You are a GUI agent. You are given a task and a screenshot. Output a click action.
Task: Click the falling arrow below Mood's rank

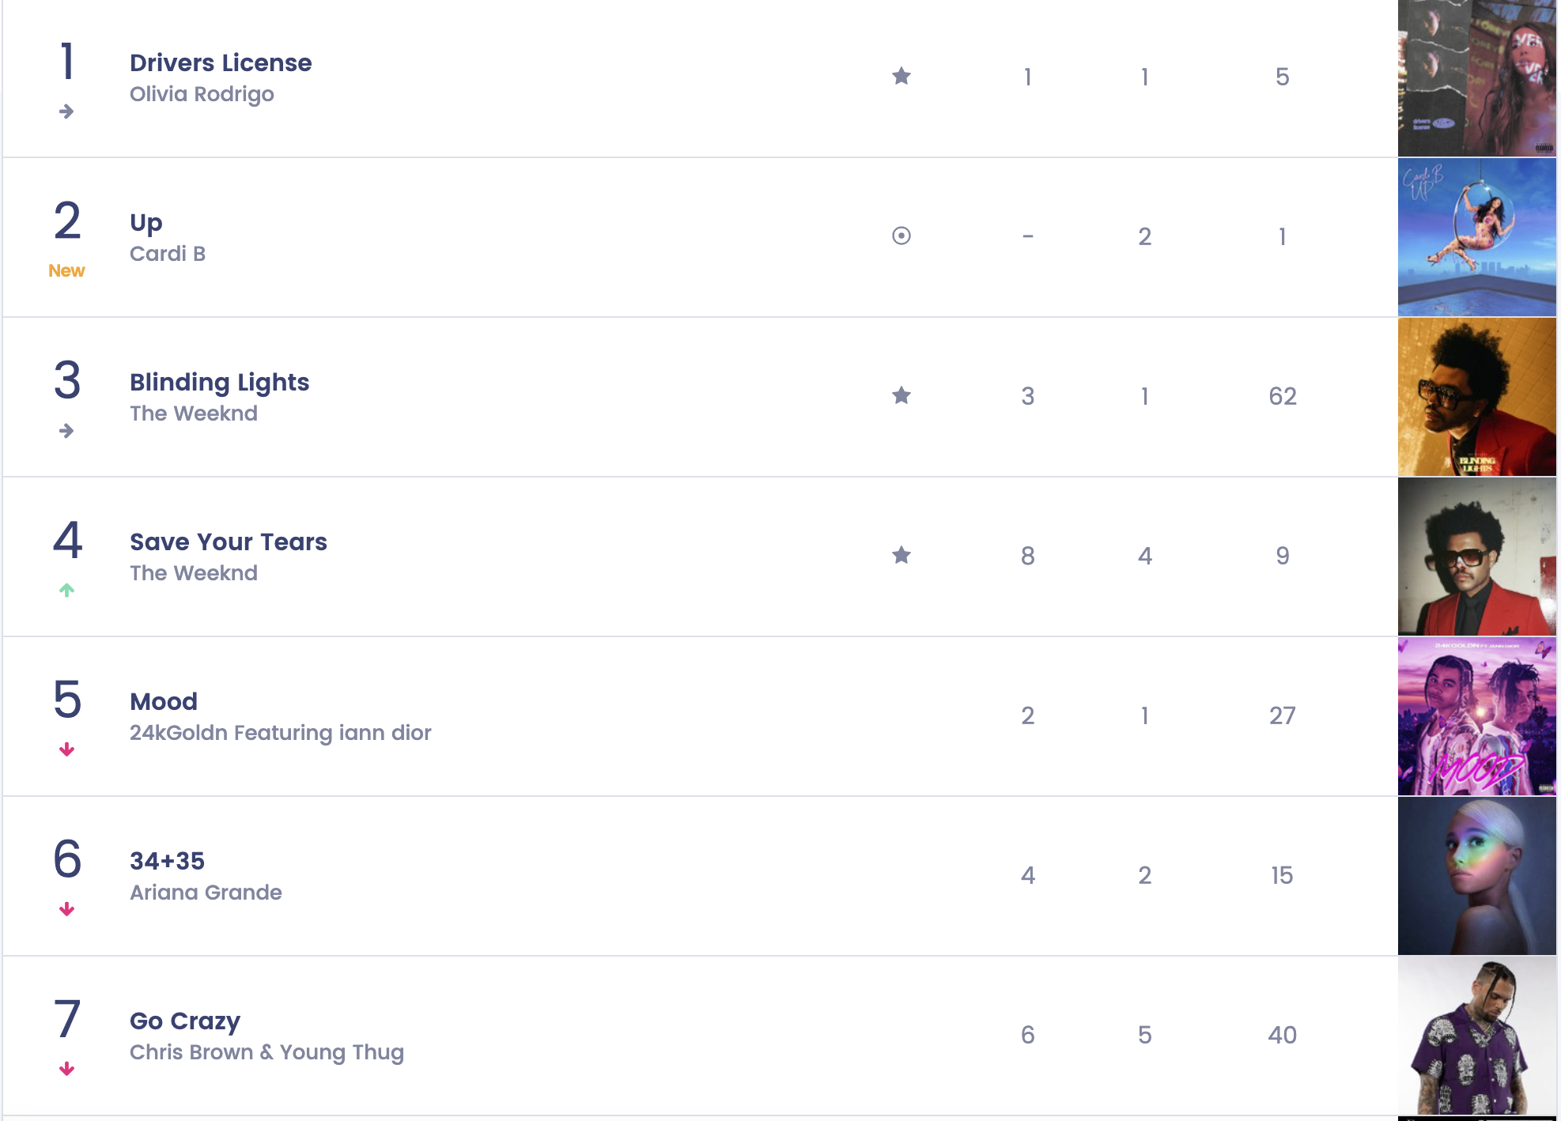(66, 750)
